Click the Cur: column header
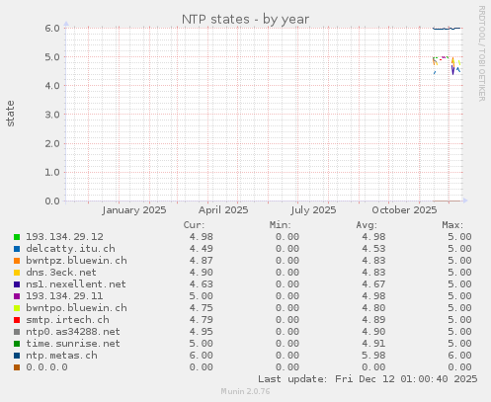 [x=194, y=225]
